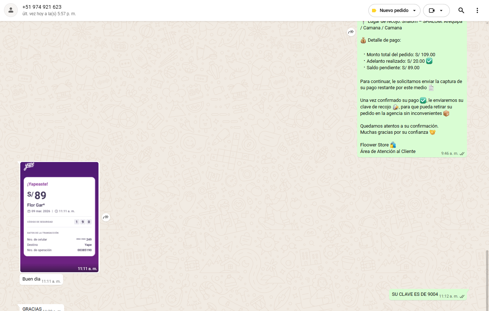The width and height of the screenshot is (489, 311).
Task: Forward the Yape receipt image
Action: [x=105, y=217]
